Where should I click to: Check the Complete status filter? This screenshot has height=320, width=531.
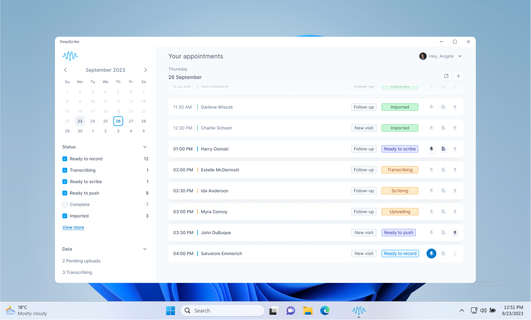click(65, 205)
